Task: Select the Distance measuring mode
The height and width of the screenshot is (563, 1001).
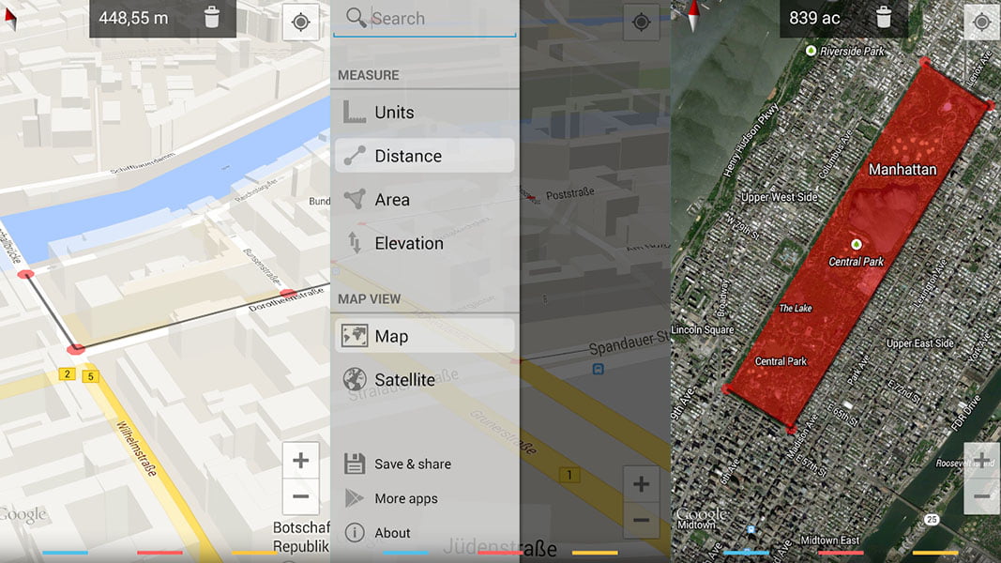Action: pyautogui.click(x=425, y=156)
